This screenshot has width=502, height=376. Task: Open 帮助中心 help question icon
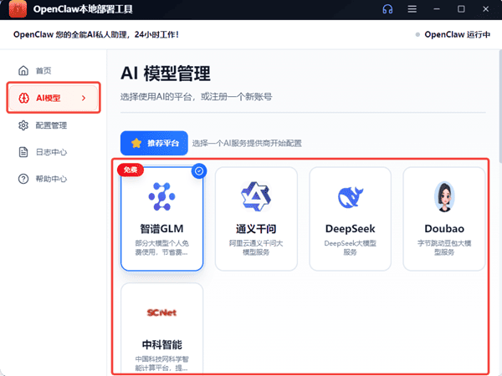click(23, 179)
